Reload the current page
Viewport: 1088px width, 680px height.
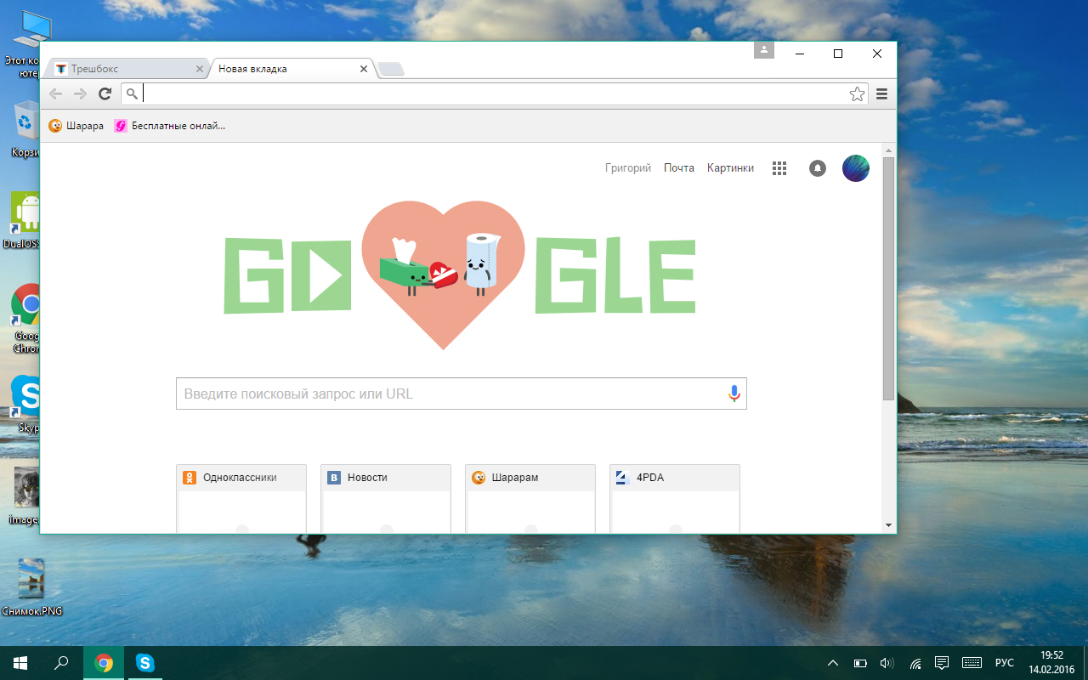pos(105,93)
